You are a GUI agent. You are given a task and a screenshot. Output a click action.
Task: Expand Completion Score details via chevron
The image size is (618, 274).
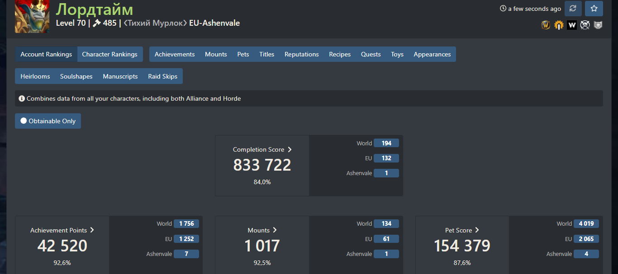pos(290,149)
